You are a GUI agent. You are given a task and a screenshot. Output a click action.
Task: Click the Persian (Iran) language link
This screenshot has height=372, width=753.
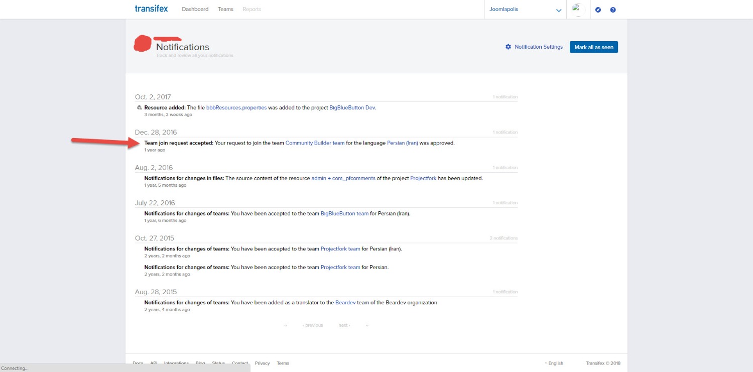click(403, 143)
